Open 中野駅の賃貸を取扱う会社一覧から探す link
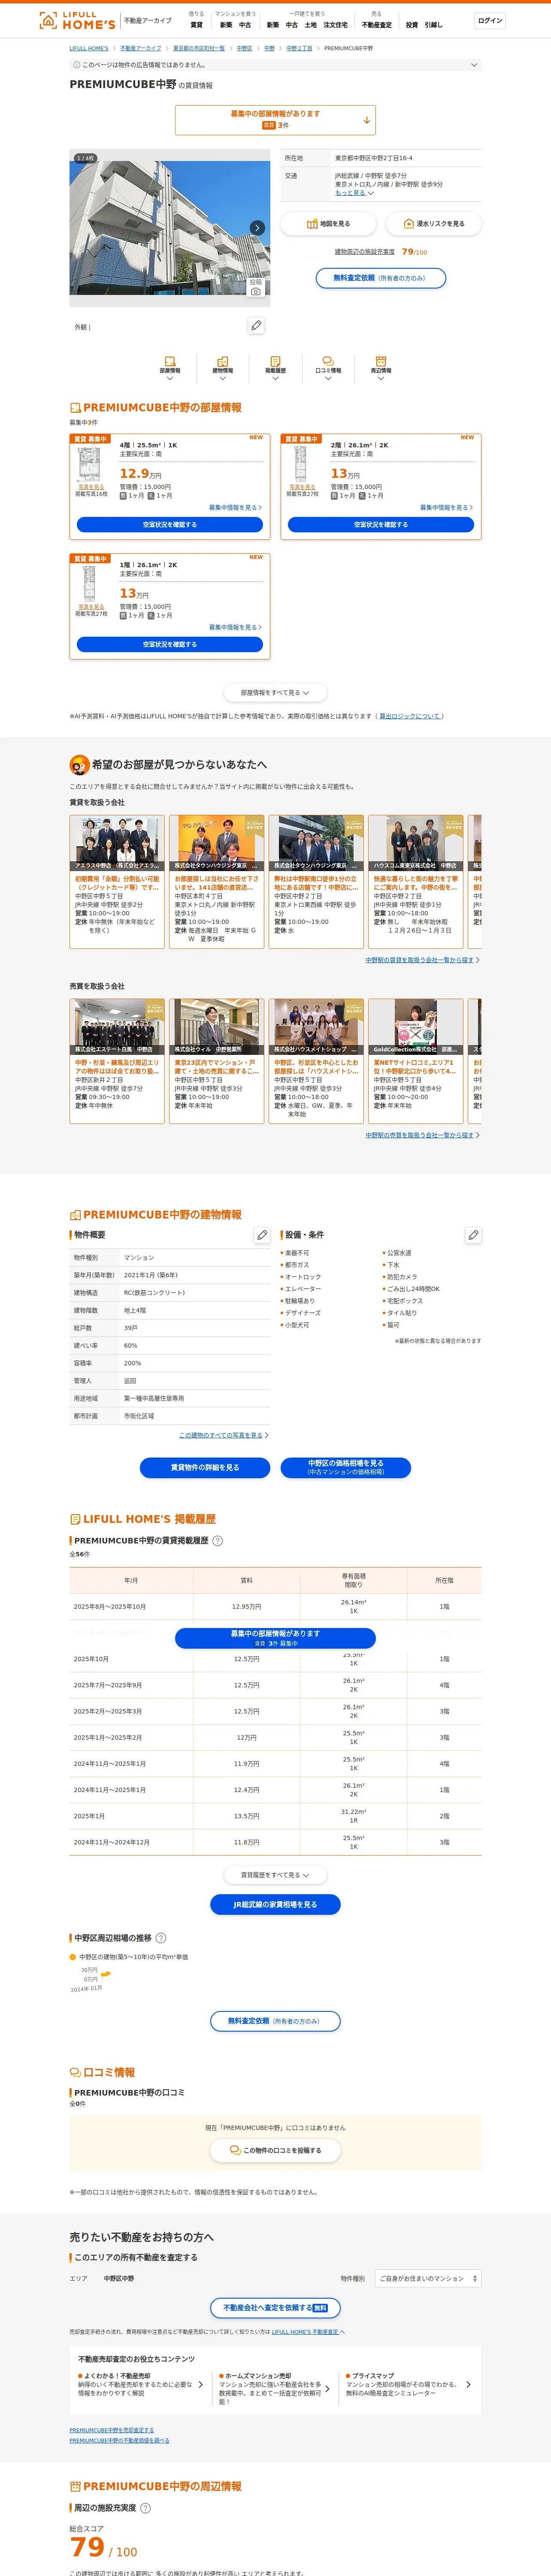551x2576 pixels. (x=420, y=960)
